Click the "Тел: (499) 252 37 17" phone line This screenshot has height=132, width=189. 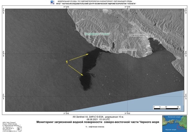(x=7, y=127)
